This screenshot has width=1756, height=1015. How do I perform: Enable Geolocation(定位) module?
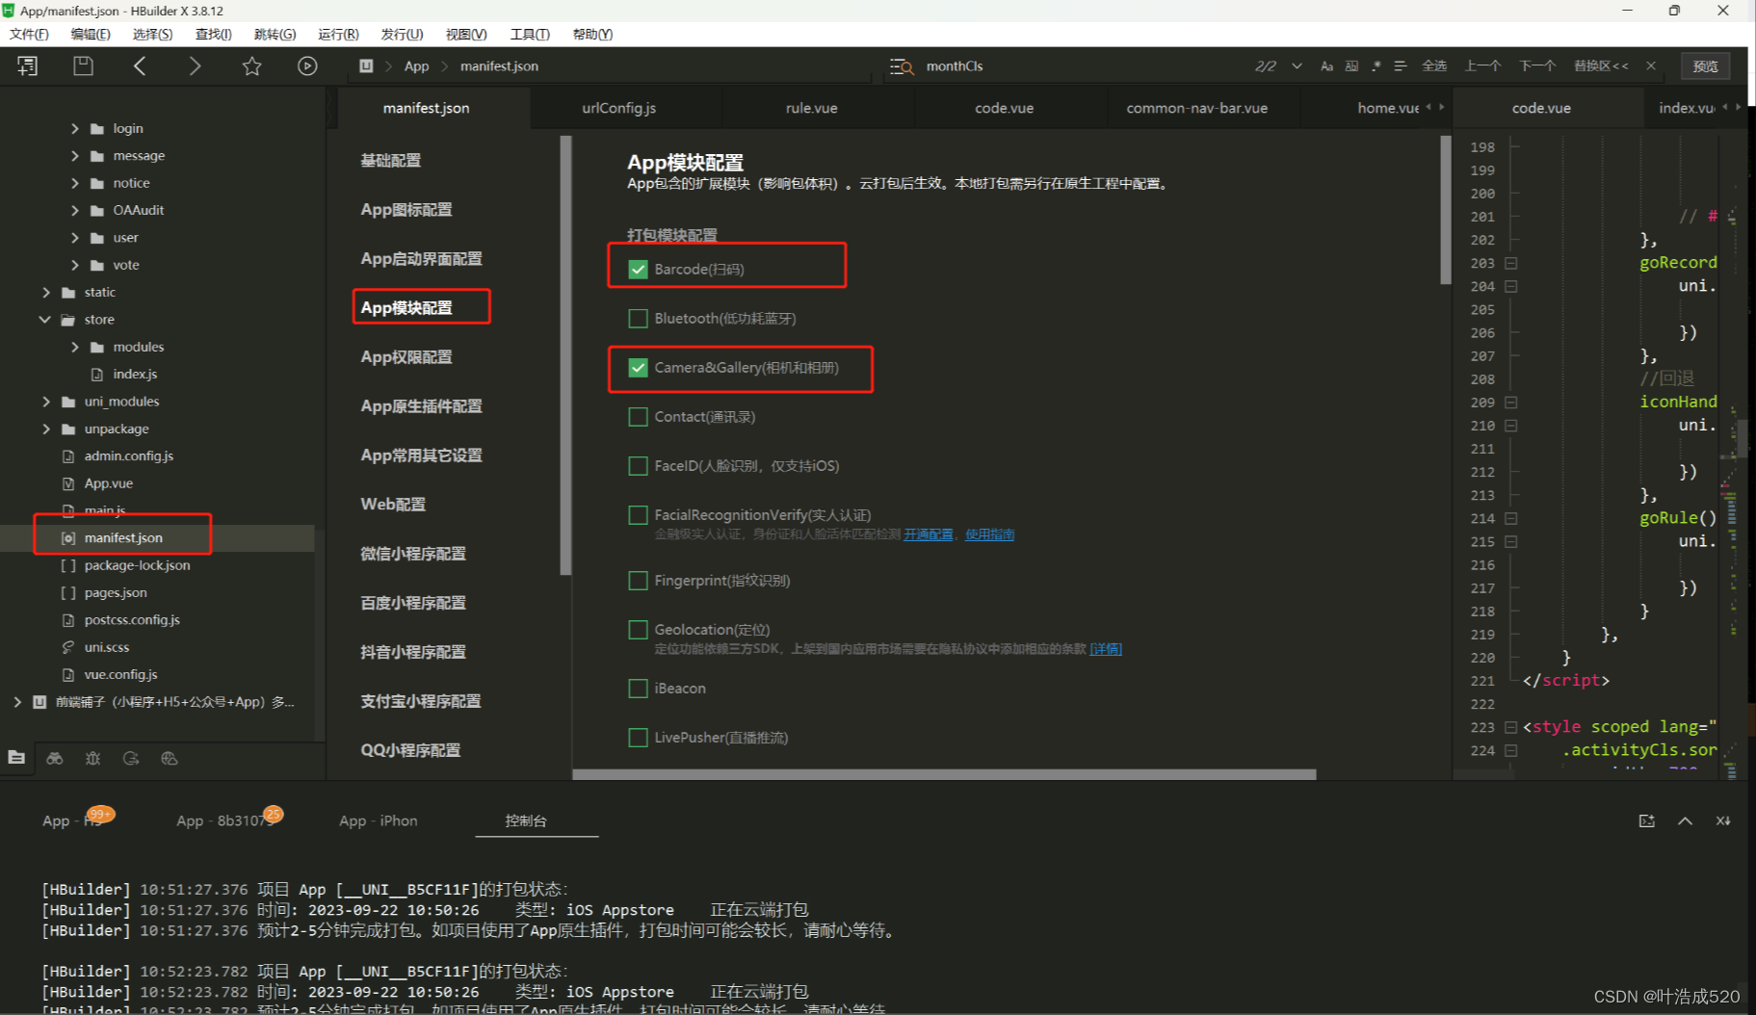point(638,629)
